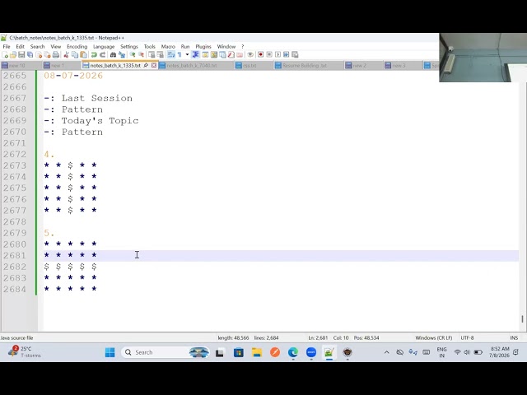Click the Copy toolbar icon
The width and height of the screenshot is (527, 395).
tap(74, 54)
